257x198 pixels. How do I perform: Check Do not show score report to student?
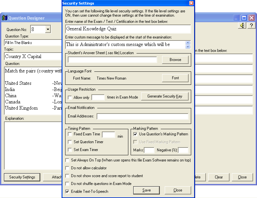click(67, 176)
